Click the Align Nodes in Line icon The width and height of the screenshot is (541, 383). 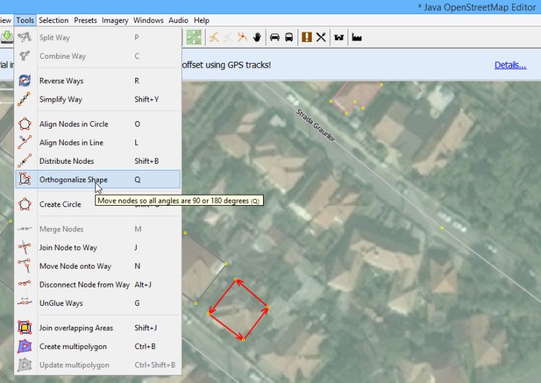(24, 143)
